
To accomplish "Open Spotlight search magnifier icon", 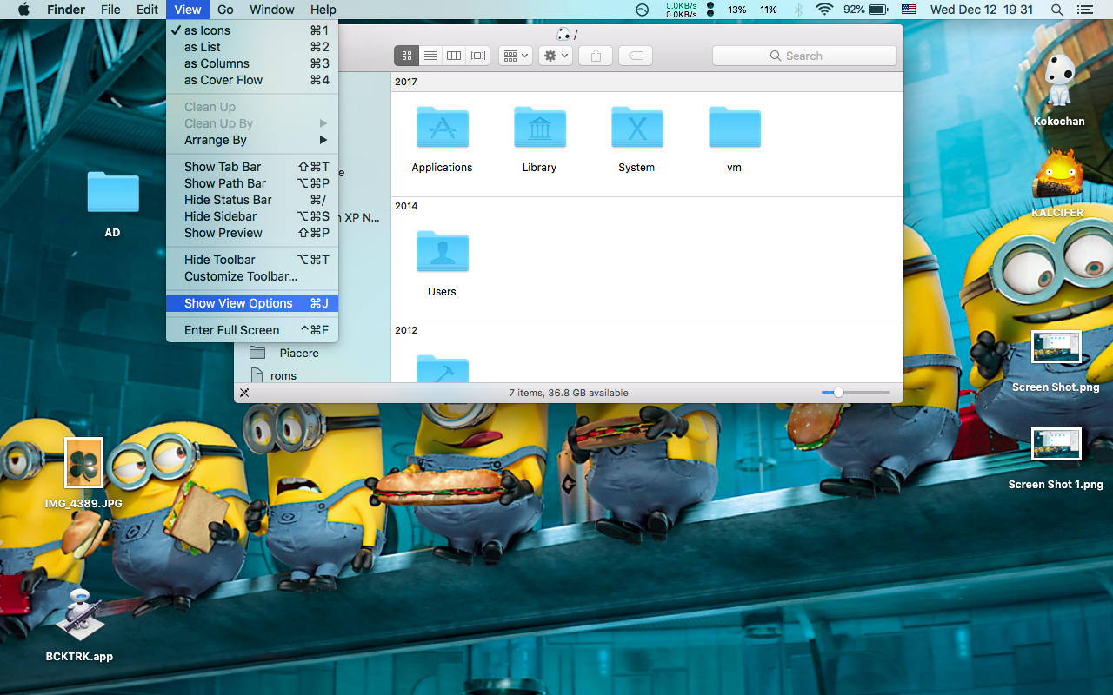I will 1057,10.
